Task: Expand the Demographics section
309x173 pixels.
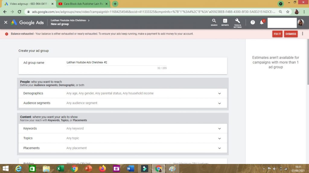Action: click(219, 93)
